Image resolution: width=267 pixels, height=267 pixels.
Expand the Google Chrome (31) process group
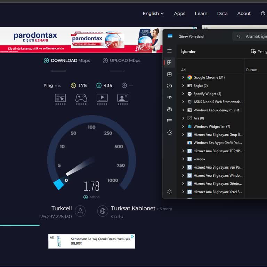click(x=183, y=77)
